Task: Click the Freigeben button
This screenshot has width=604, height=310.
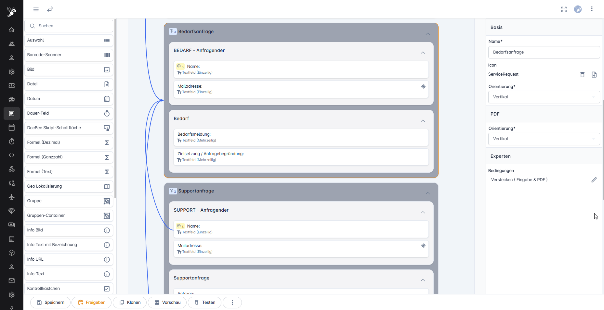Action: 91,302
